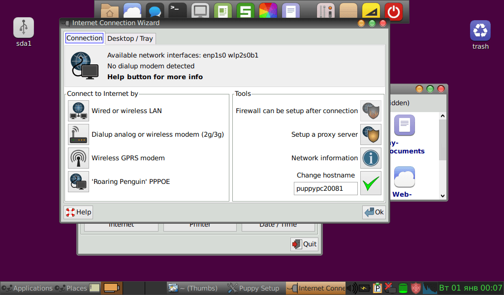Open the Web- cloud icon in the file window
504x295 pixels.
405,177
